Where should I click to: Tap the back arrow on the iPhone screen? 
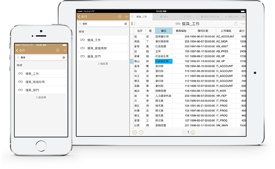coord(17,50)
